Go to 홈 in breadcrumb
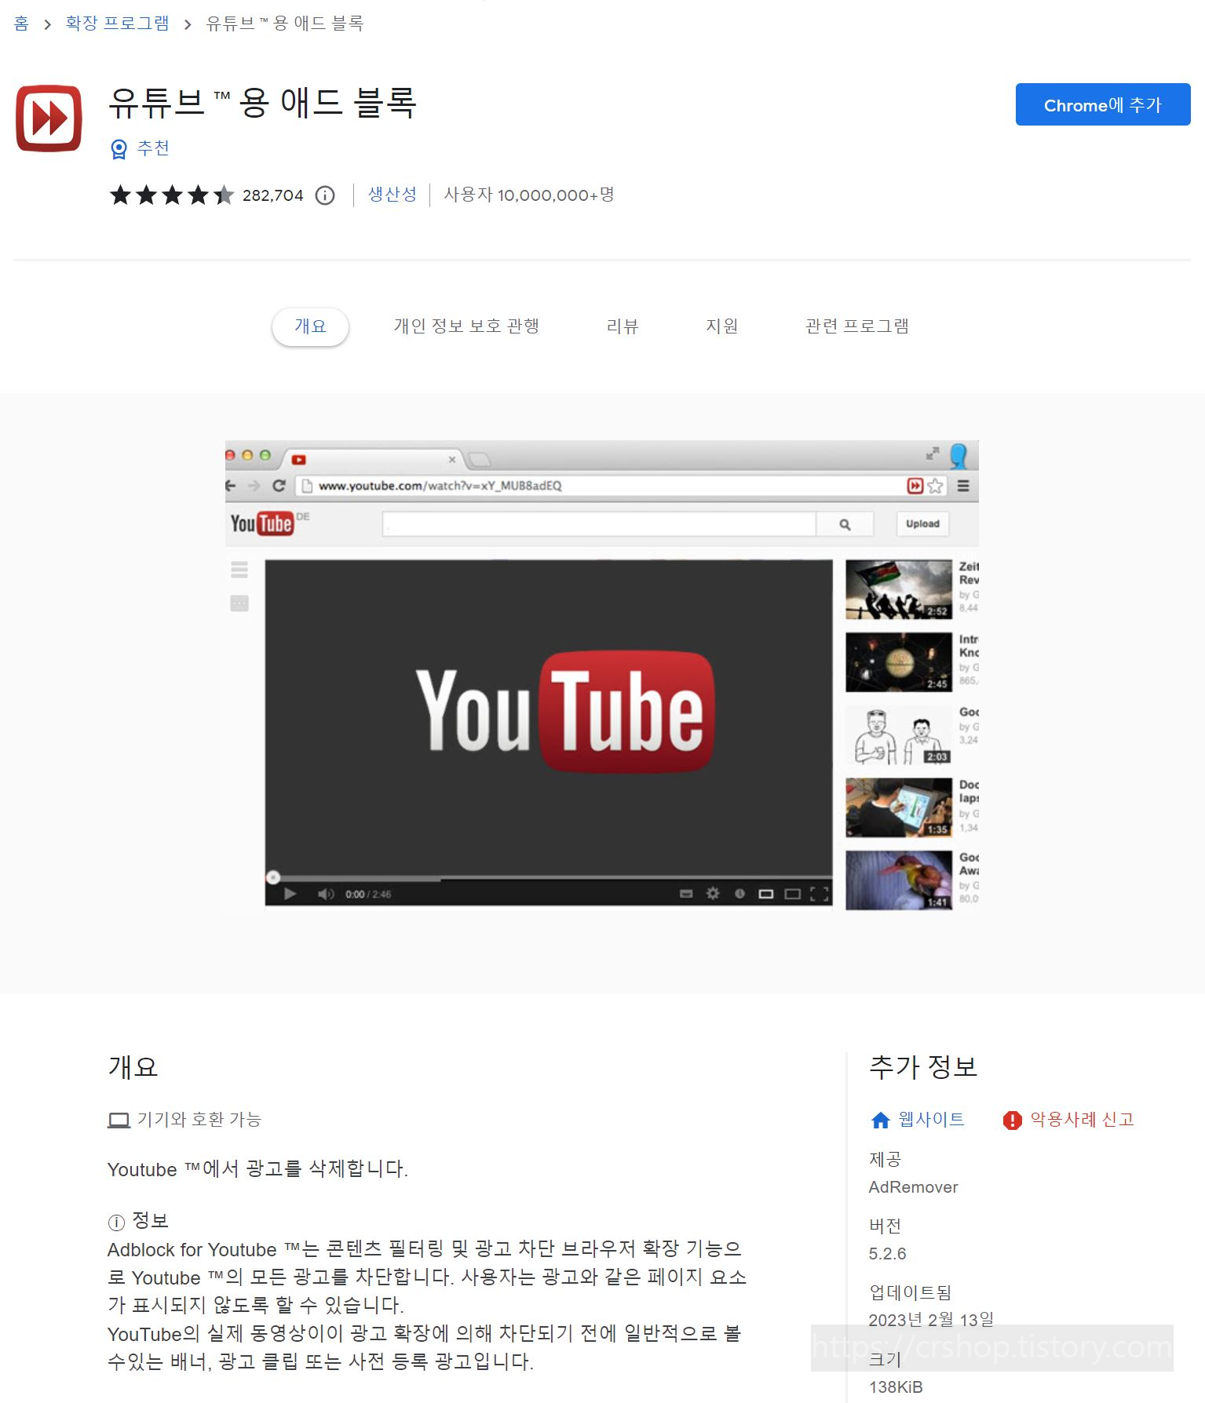 tap(21, 24)
